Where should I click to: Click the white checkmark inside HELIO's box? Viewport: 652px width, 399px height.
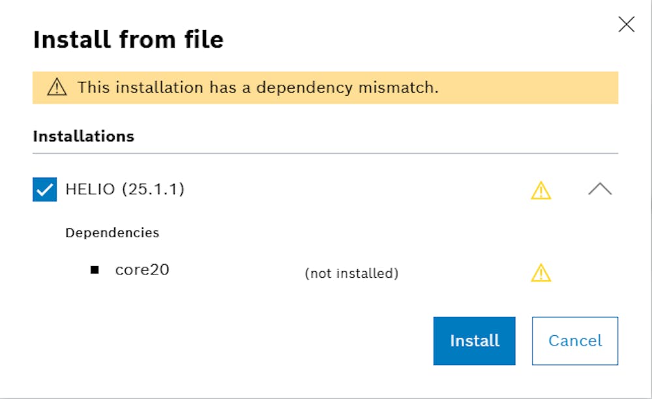45,190
